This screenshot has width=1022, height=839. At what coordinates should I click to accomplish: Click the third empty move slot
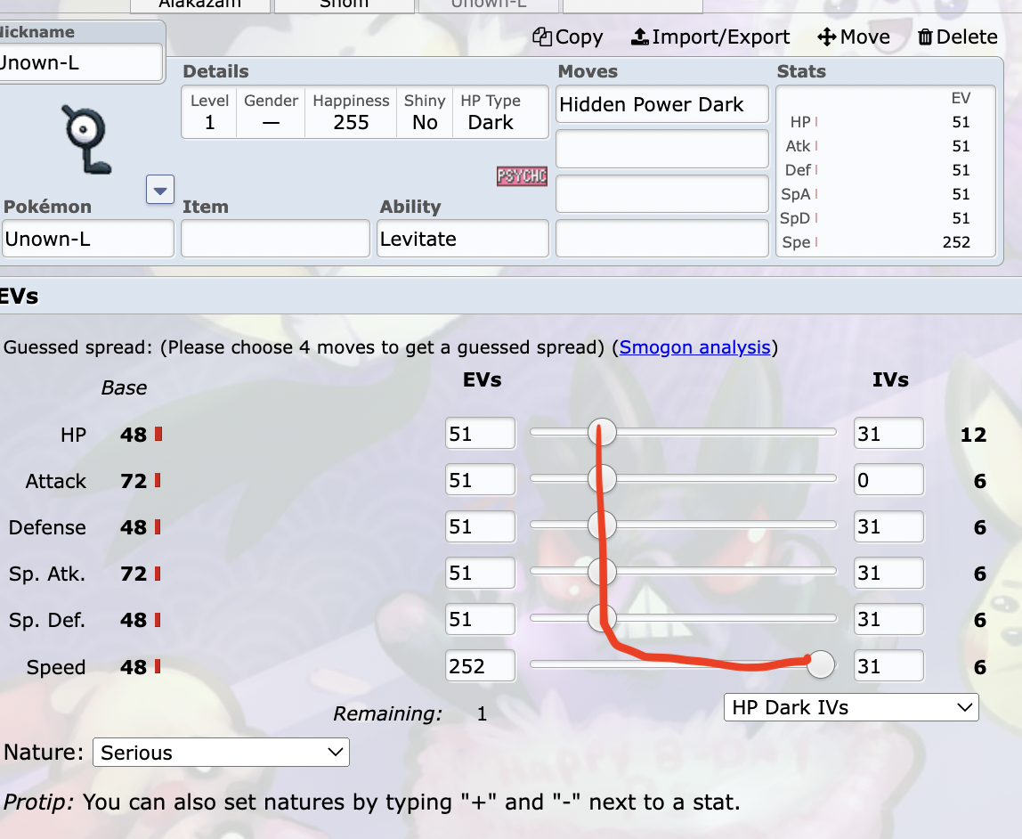(x=662, y=193)
